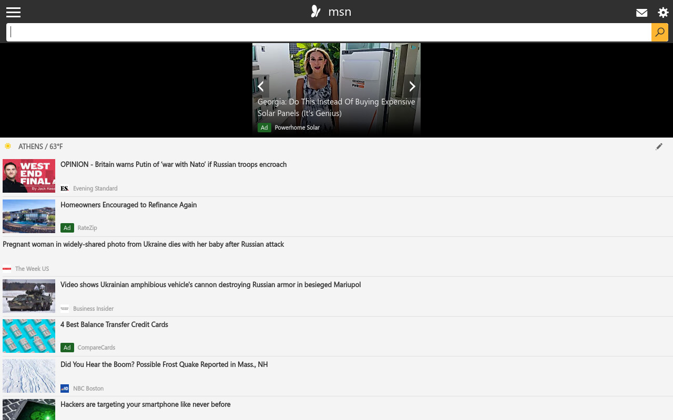Open the ATHENS / 63°F weather link

point(40,146)
